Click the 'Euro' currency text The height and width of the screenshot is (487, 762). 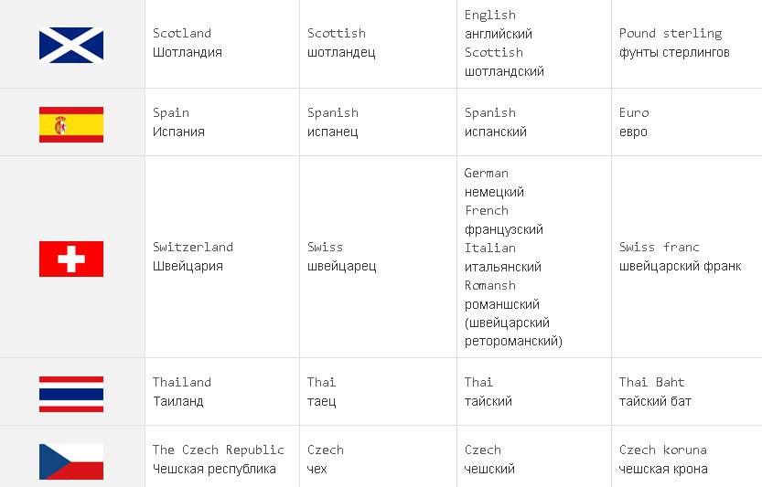[634, 112]
